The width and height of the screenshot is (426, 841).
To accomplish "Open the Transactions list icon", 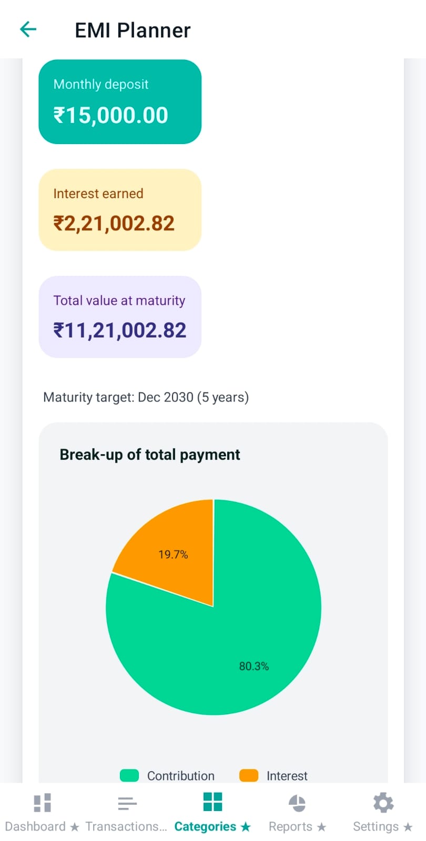I will coord(127,802).
